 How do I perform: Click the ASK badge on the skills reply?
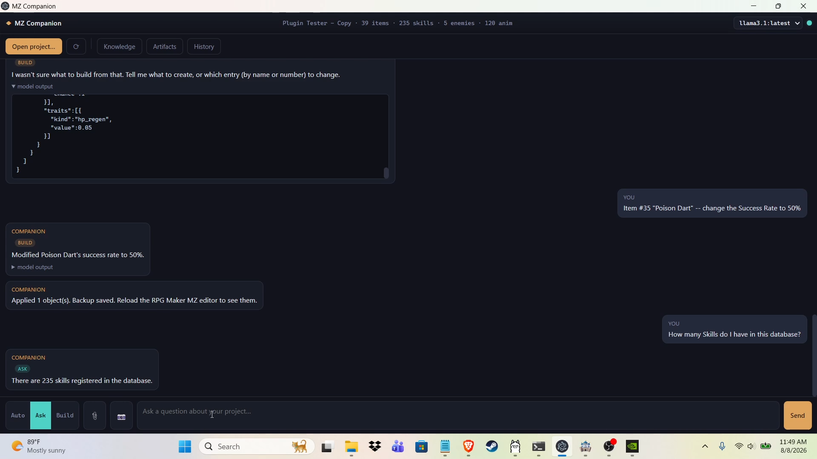[x=23, y=369]
